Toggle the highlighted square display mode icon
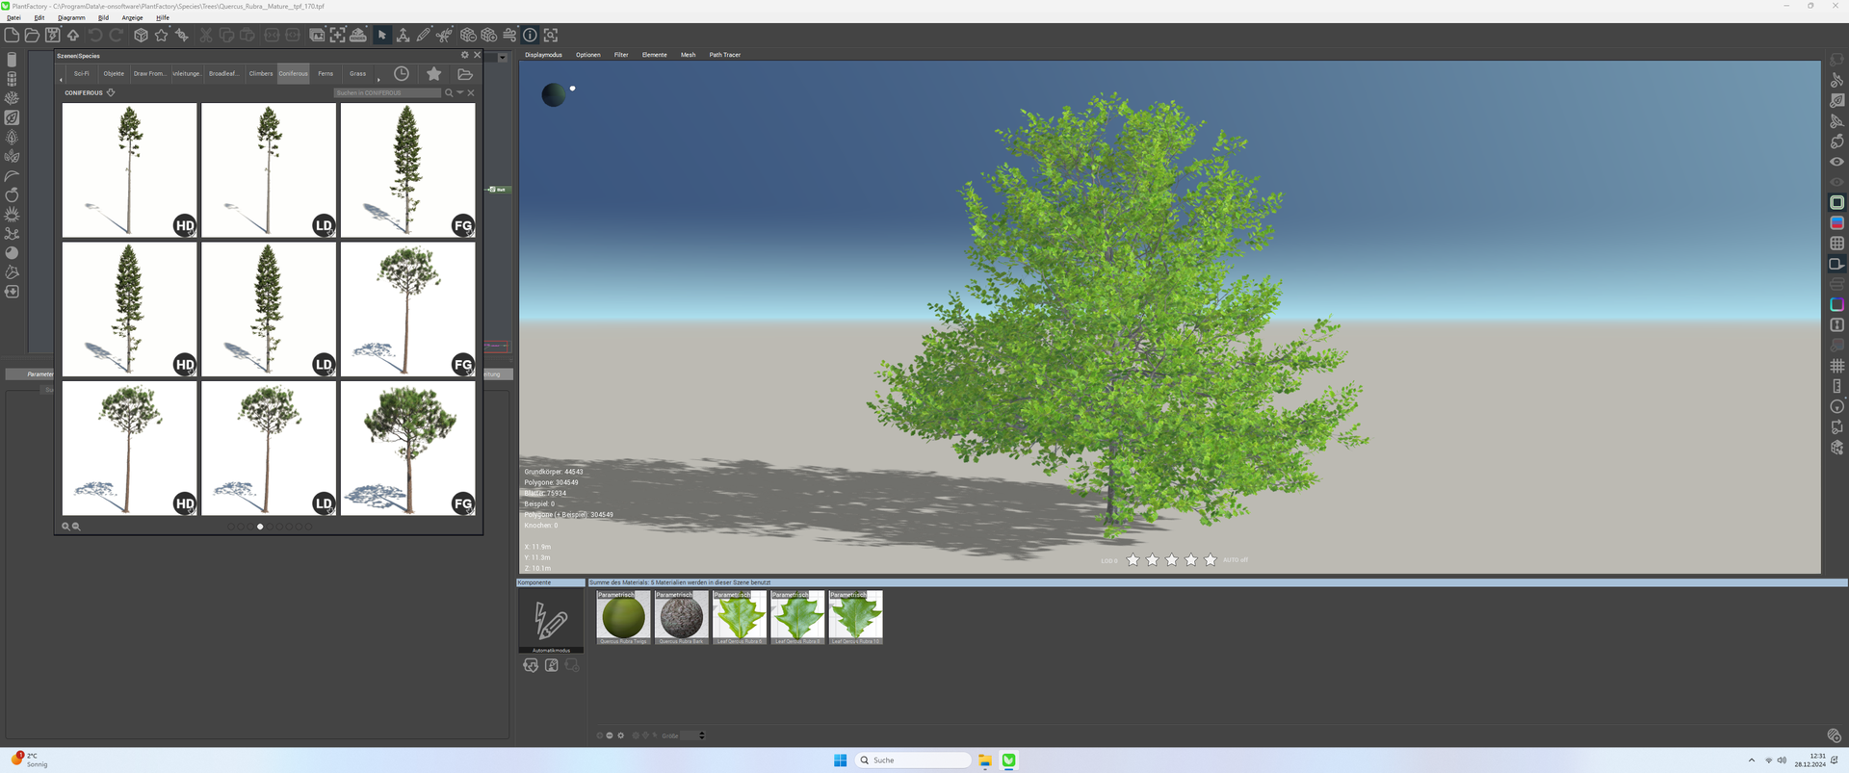This screenshot has height=773, width=1849. click(1837, 202)
